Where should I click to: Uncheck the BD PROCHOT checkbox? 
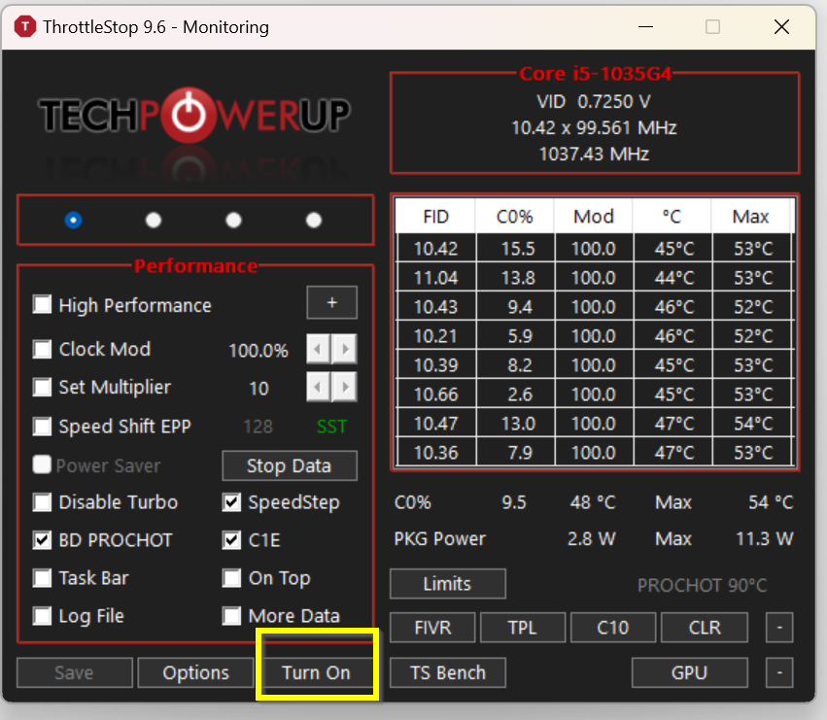(x=42, y=540)
